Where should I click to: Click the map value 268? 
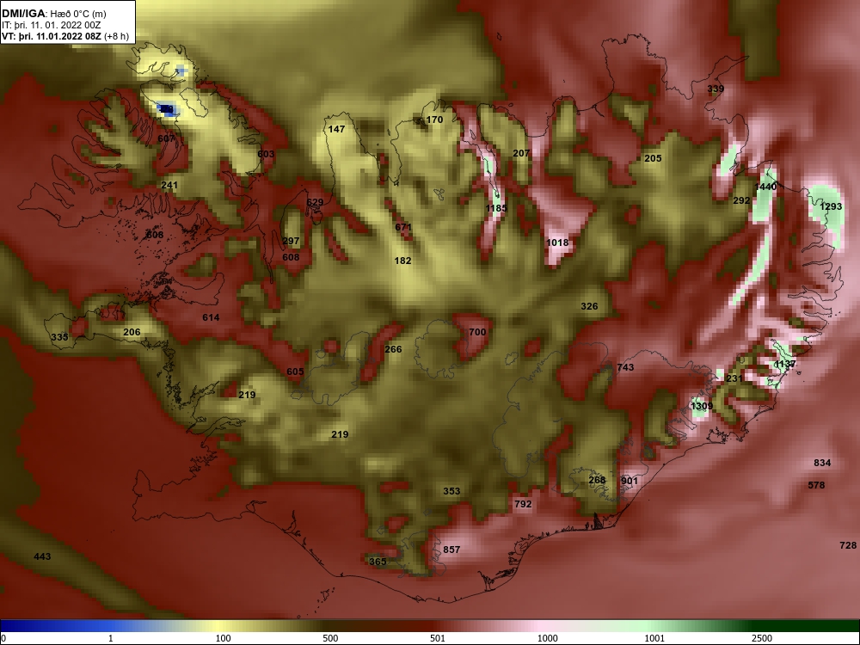pos(597,480)
